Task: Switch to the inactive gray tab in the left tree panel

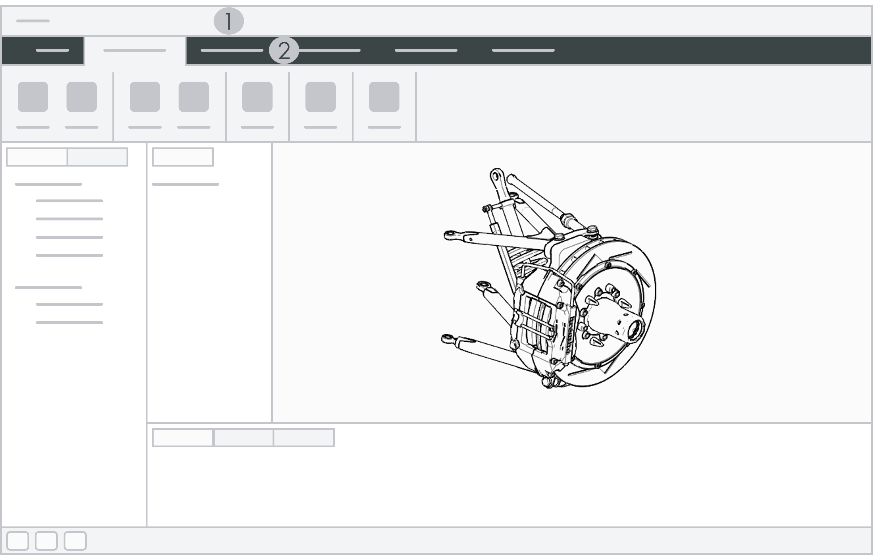Action: tap(97, 157)
